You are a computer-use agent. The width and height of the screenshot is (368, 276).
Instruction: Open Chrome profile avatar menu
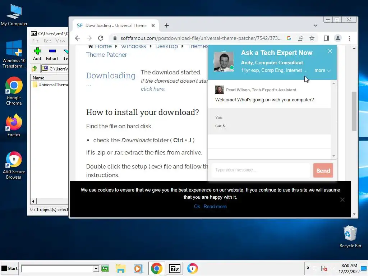point(338,38)
